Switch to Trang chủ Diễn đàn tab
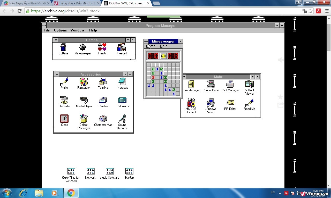 (77, 3)
